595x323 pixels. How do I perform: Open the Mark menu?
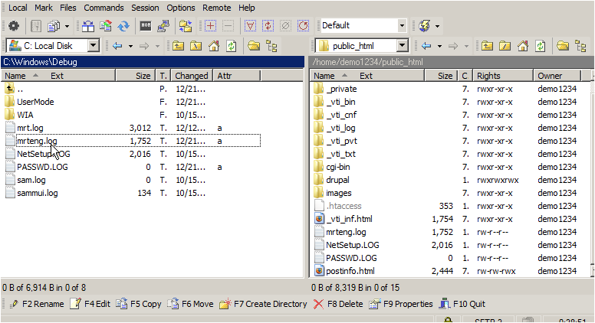click(44, 8)
